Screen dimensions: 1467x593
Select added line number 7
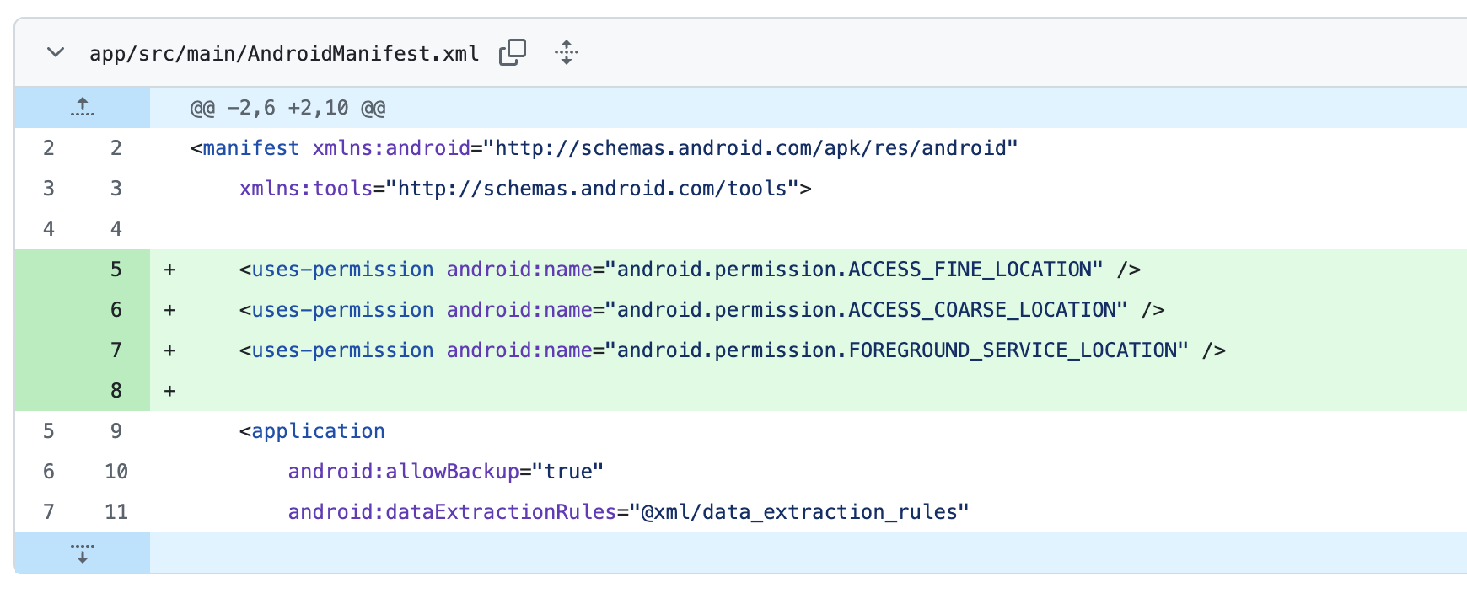pos(116,350)
